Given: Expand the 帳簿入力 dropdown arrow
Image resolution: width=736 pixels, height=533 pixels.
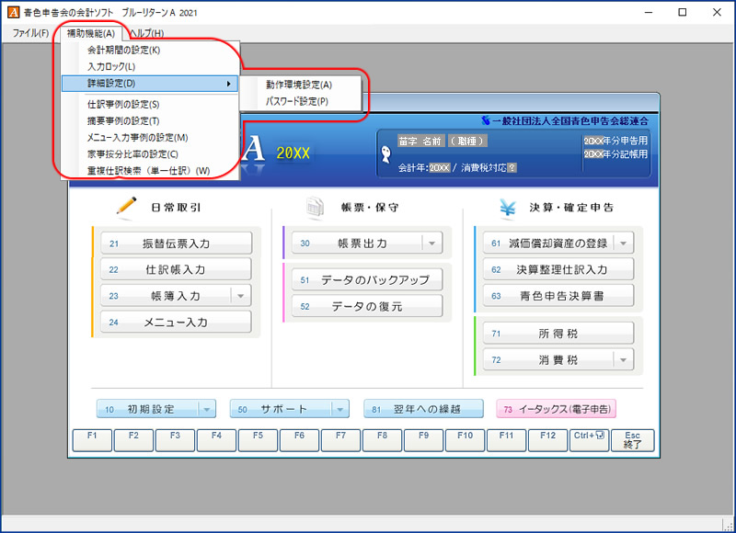Looking at the screenshot, I should 240,296.
